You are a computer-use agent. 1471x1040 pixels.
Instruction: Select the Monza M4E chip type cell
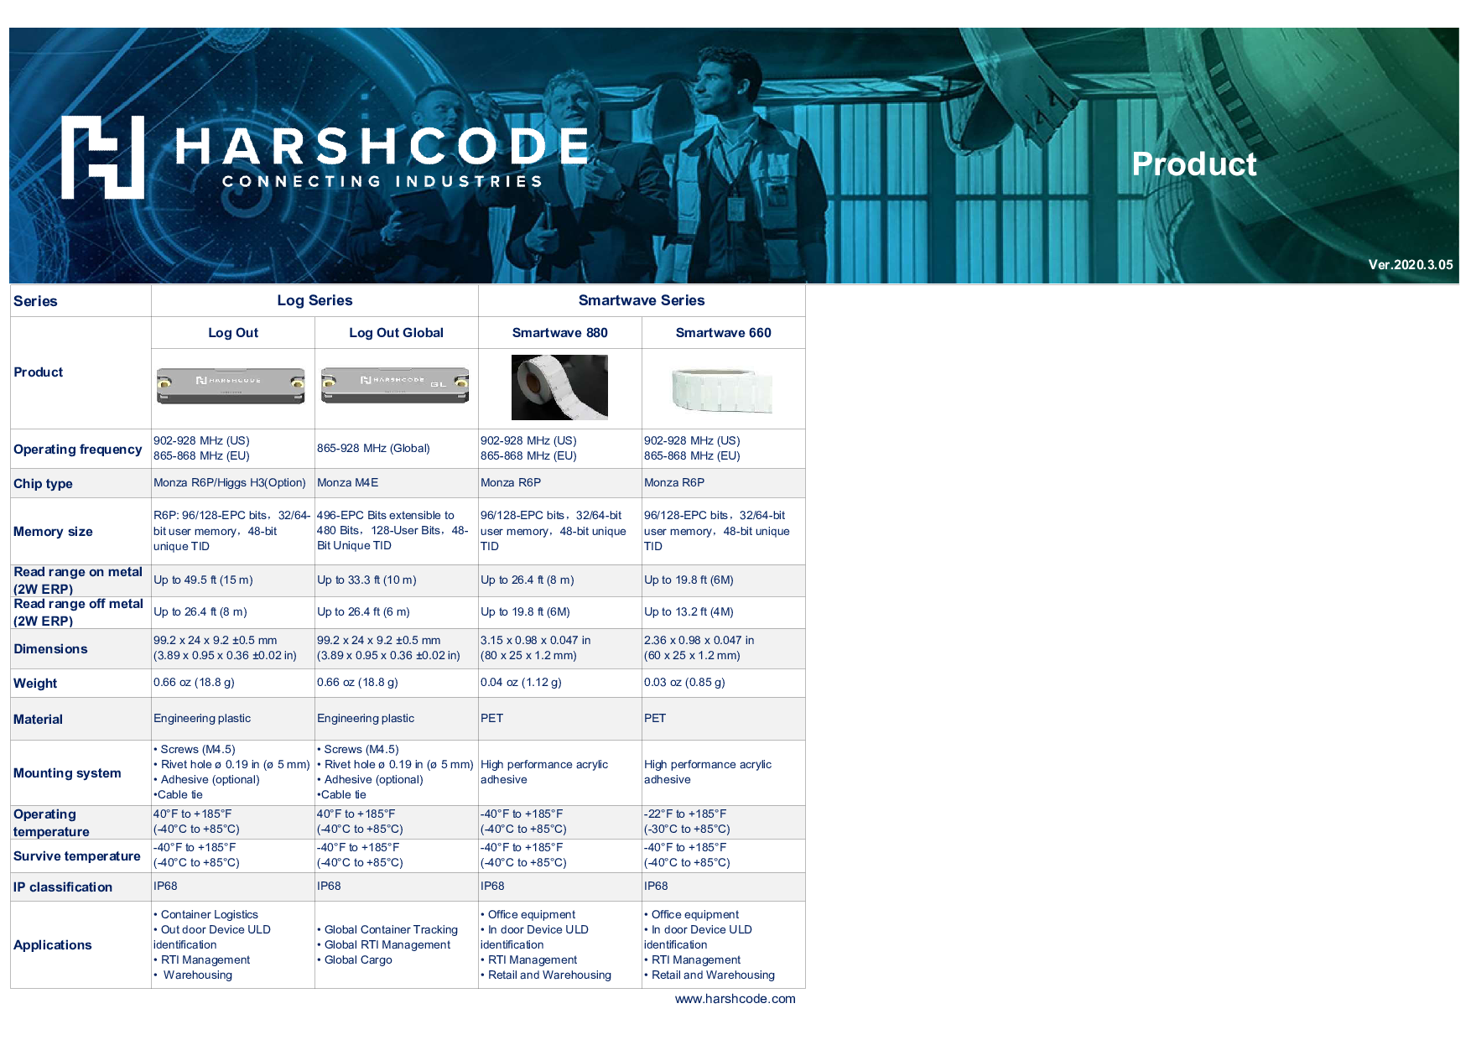coord(348,483)
